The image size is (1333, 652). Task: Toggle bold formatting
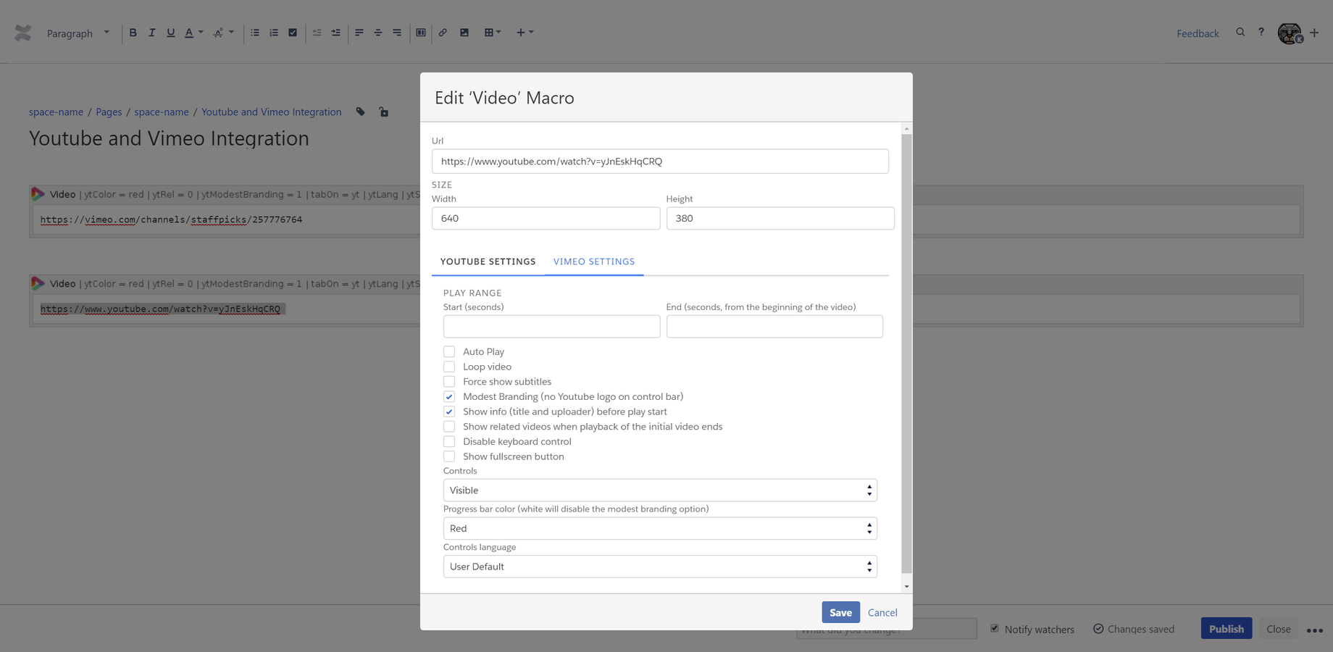[133, 33]
